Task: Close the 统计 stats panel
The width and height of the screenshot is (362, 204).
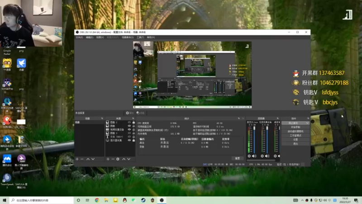Action: 243,118
